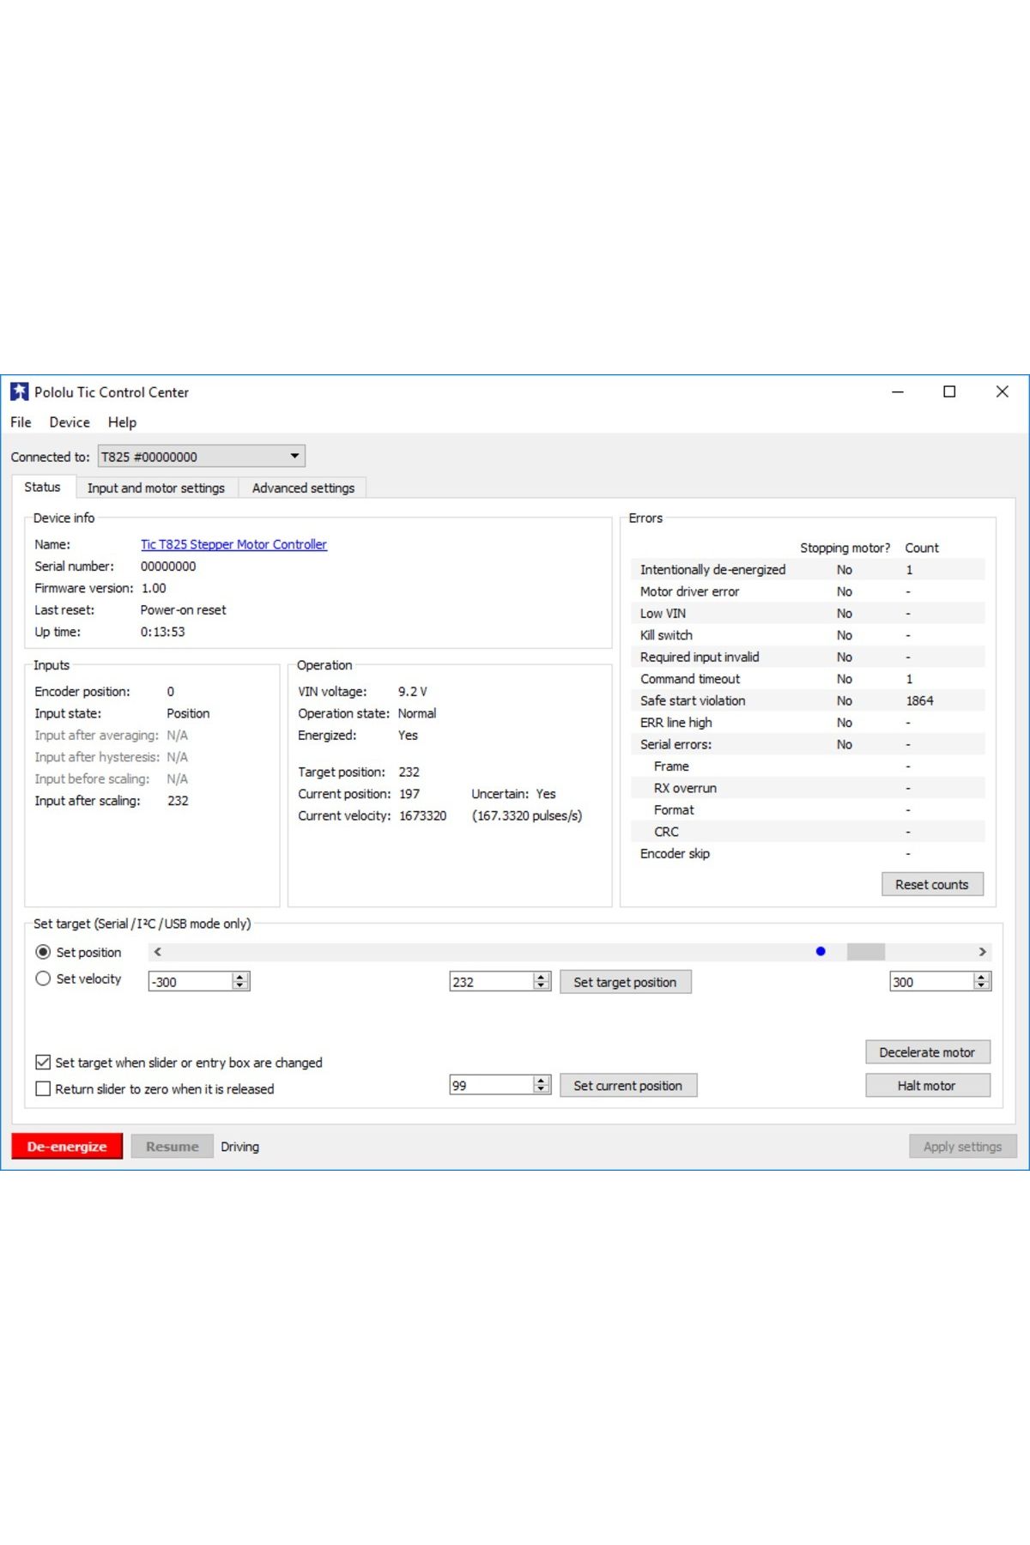Open the Tic T825 Stepper Motor Controller link
The height and width of the screenshot is (1545, 1030).
[x=233, y=544]
